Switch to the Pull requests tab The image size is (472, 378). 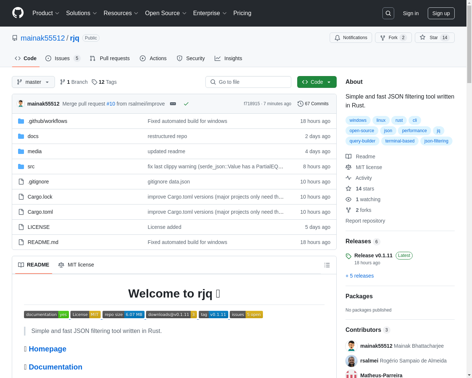pos(110,58)
